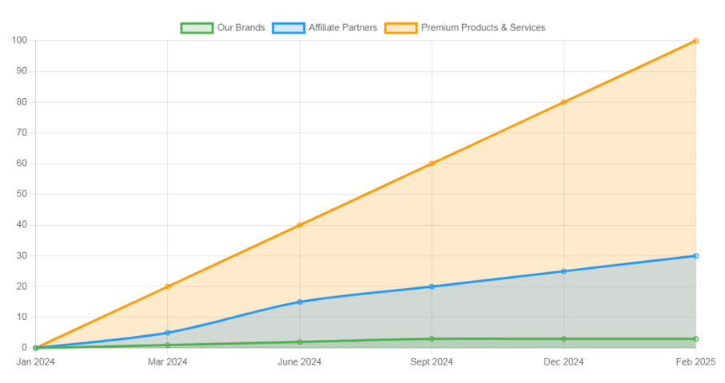Select the orange data point at Mar 2024
This screenshot has width=725, height=383.
(x=167, y=286)
